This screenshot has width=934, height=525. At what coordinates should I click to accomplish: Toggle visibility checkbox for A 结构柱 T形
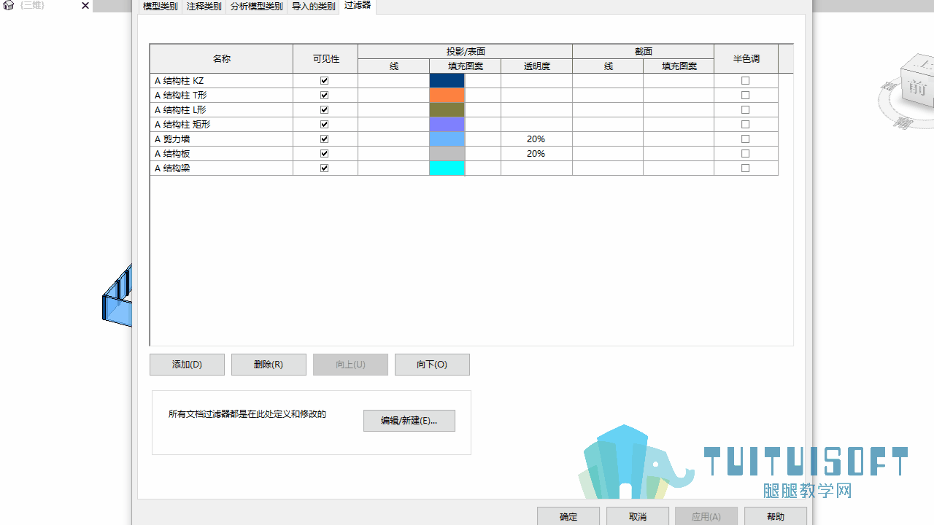(x=325, y=96)
